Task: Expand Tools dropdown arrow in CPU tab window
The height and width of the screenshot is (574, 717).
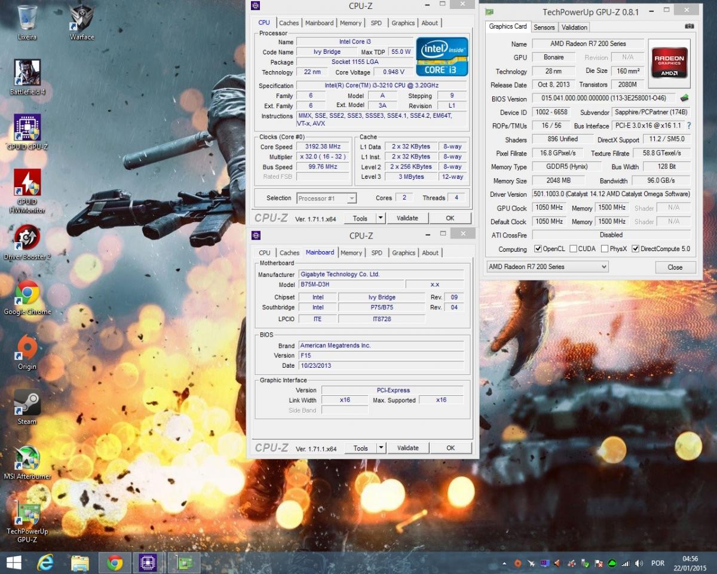Action: [381, 218]
